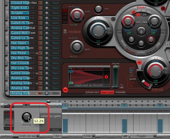Click the filter color knob
Viewport: 170px width, 139px height.
(141, 43)
